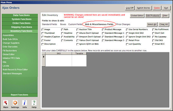The image size is (173, 111).
Task: Open Multi-Record & Price Editor link
Action: [x=15, y=70]
